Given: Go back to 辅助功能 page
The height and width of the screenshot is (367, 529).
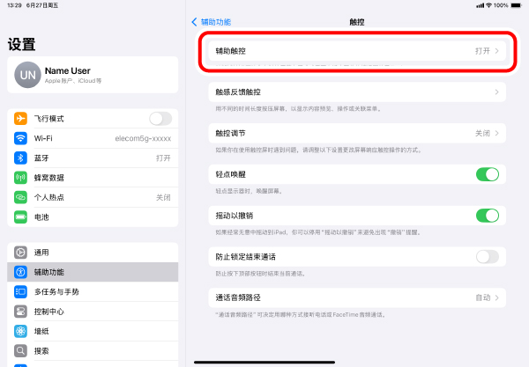Looking at the screenshot, I should (212, 21).
